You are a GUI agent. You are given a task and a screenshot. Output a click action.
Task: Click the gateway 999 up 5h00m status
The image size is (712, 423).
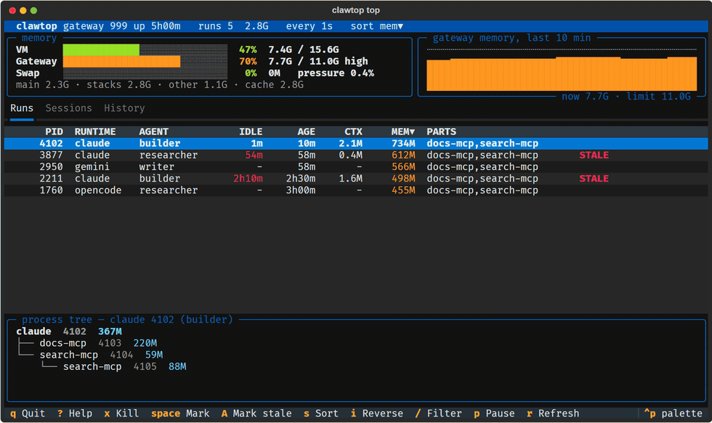pos(122,26)
